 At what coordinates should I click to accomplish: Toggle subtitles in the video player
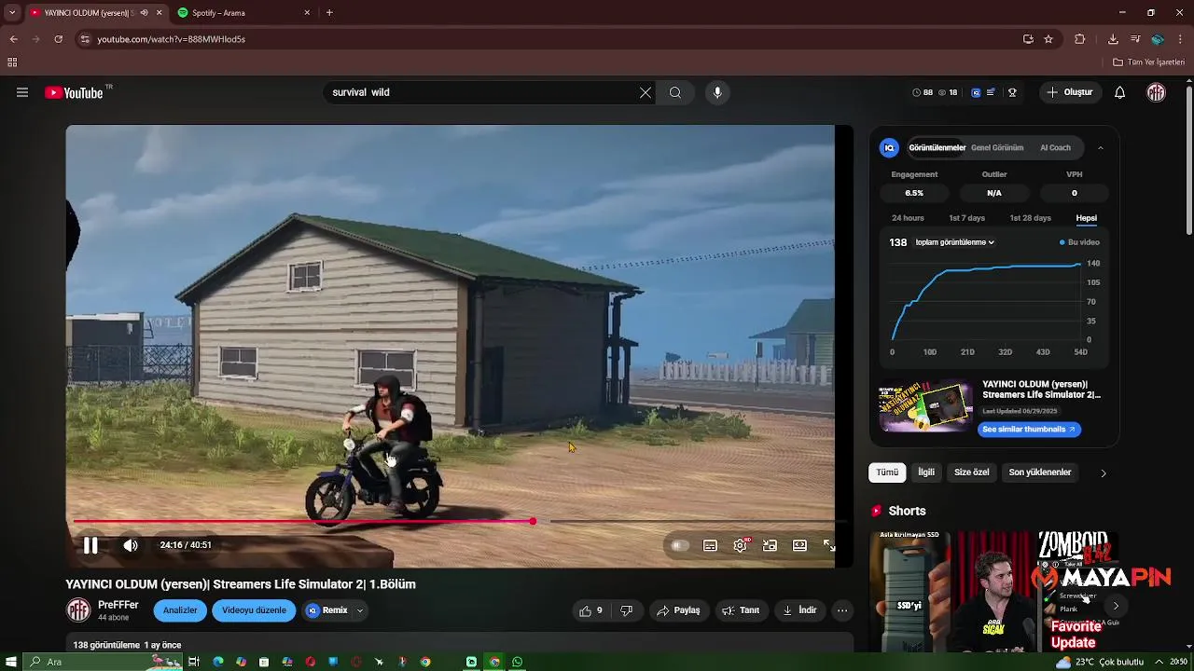(710, 546)
